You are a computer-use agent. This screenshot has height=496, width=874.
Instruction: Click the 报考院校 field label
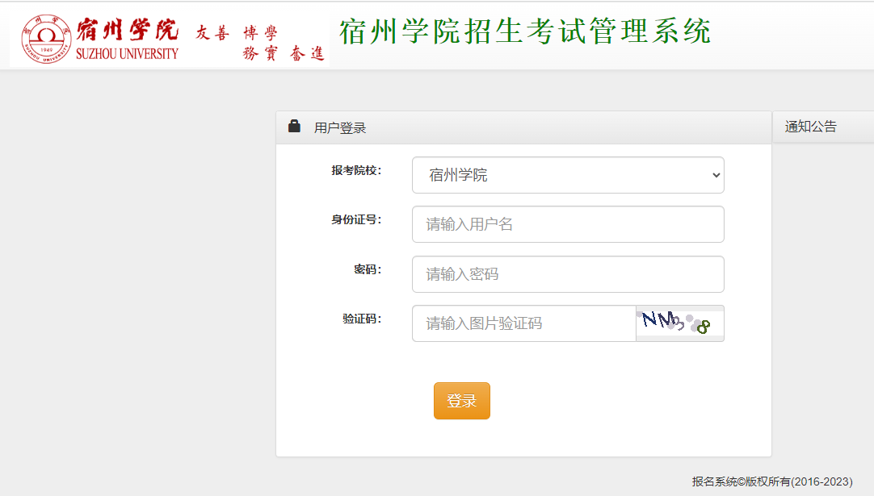[x=355, y=170]
